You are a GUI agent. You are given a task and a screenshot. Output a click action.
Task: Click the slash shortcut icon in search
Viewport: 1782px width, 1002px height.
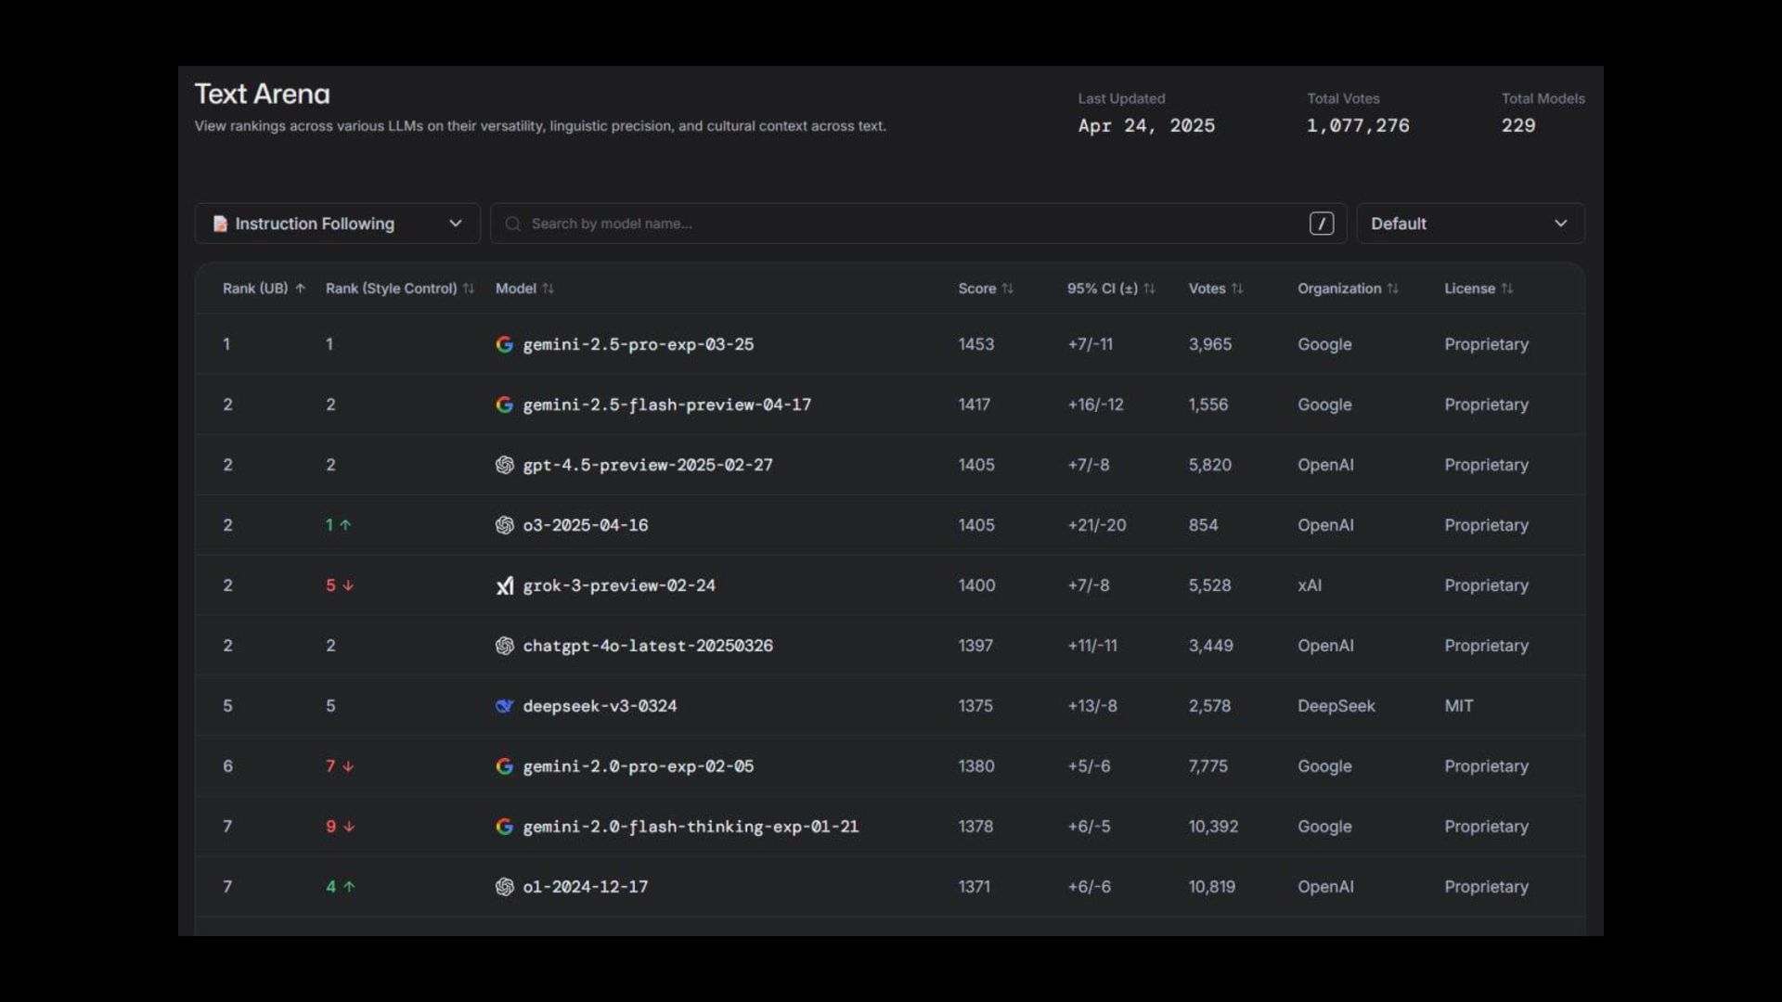(x=1322, y=224)
